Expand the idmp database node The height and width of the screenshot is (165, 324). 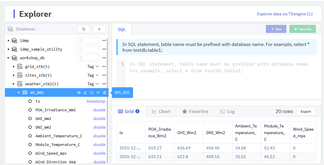(x=8, y=41)
